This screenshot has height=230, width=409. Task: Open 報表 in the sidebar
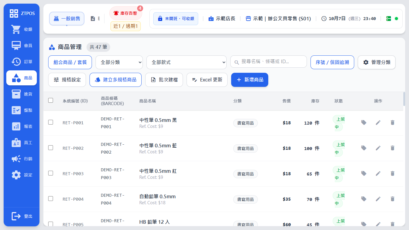[22, 126]
